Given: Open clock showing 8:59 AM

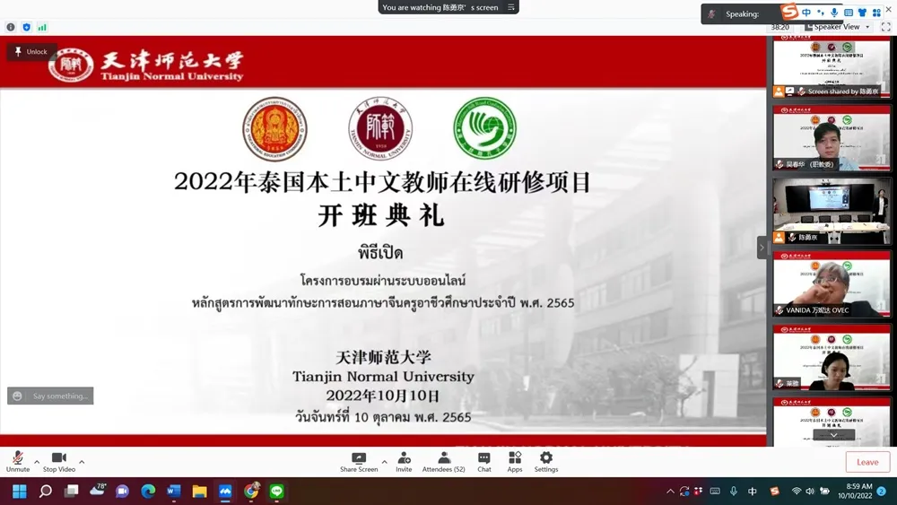Looking at the screenshot, I should [x=855, y=492].
